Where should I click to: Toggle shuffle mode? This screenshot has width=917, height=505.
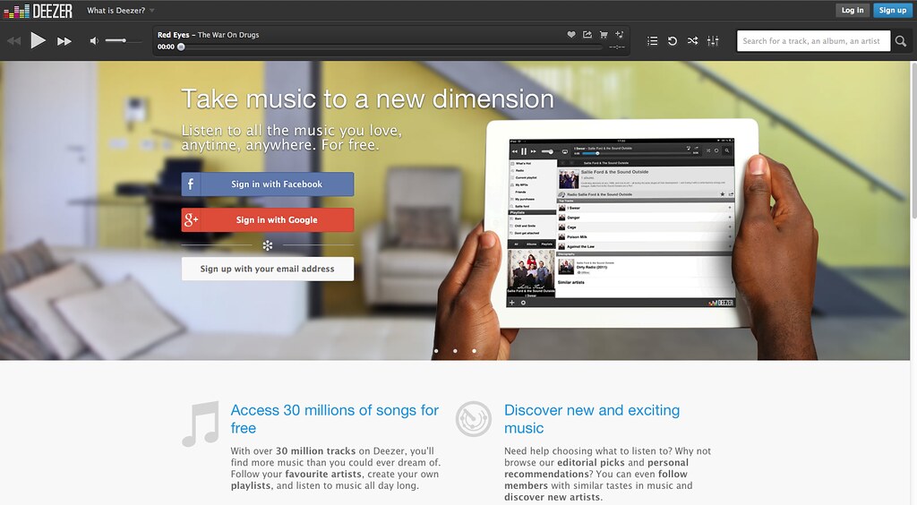(x=692, y=41)
